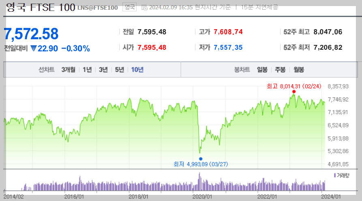The image size is (362, 201).
Task: Select the 10년 line chart period
Action: [x=137, y=70]
